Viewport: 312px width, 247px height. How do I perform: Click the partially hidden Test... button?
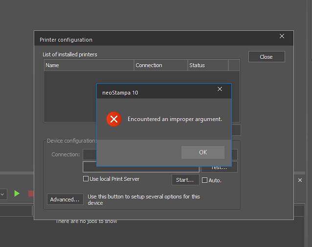pos(219,169)
